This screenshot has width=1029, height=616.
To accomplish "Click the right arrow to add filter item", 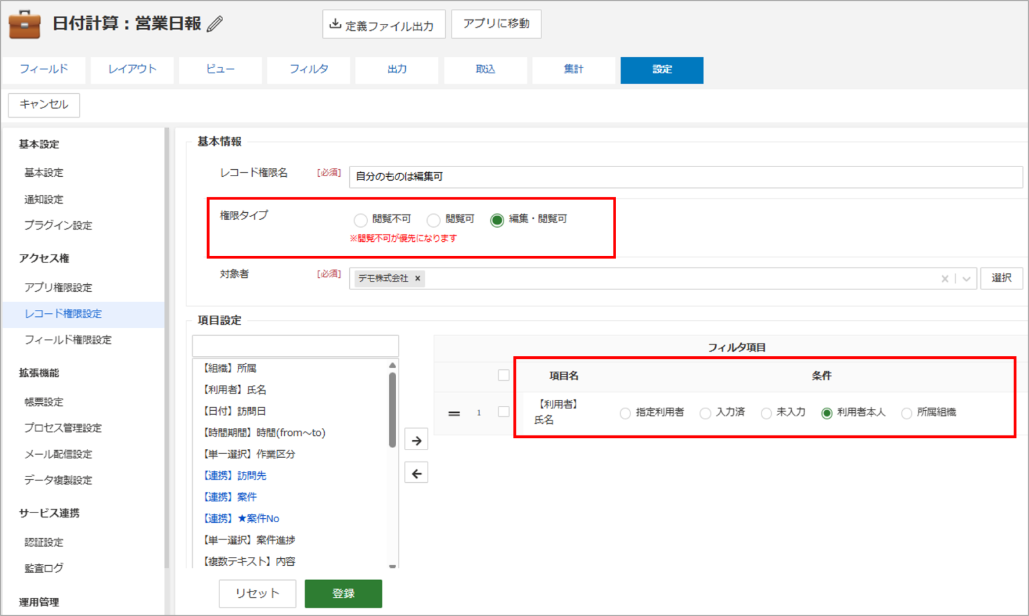I will pos(417,440).
